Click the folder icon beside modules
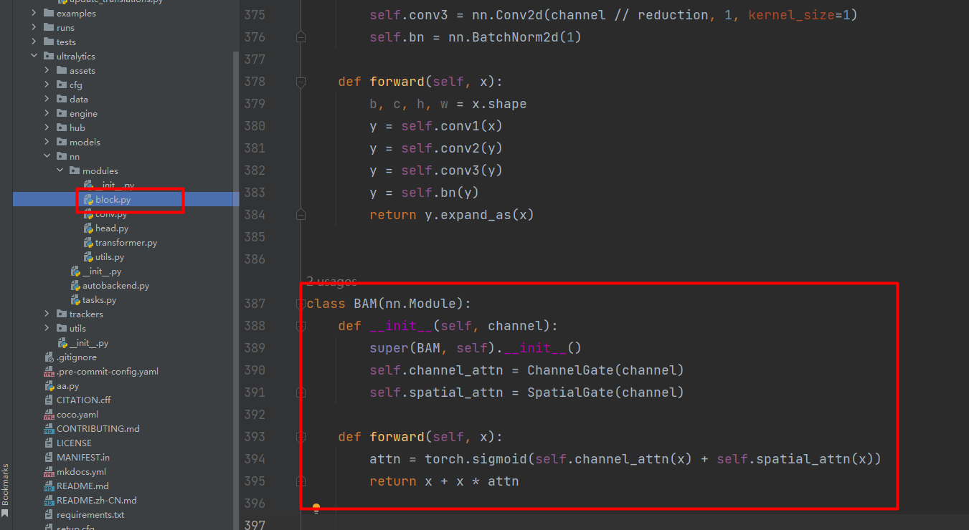This screenshot has width=969, height=530. [x=75, y=171]
